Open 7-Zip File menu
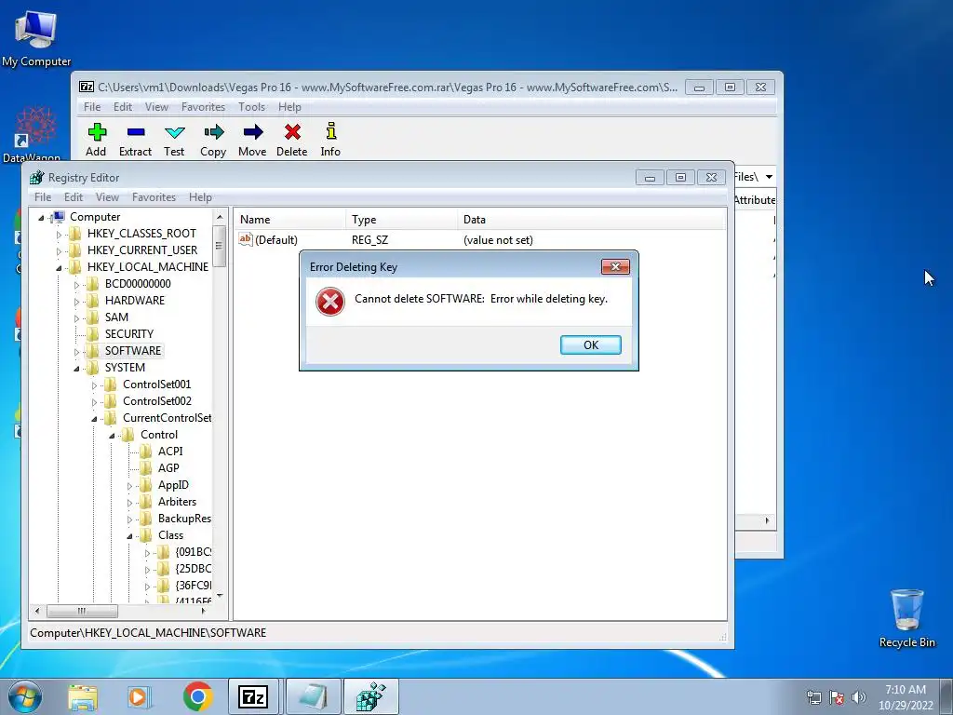Viewport: 953px width, 715px height. pos(92,107)
